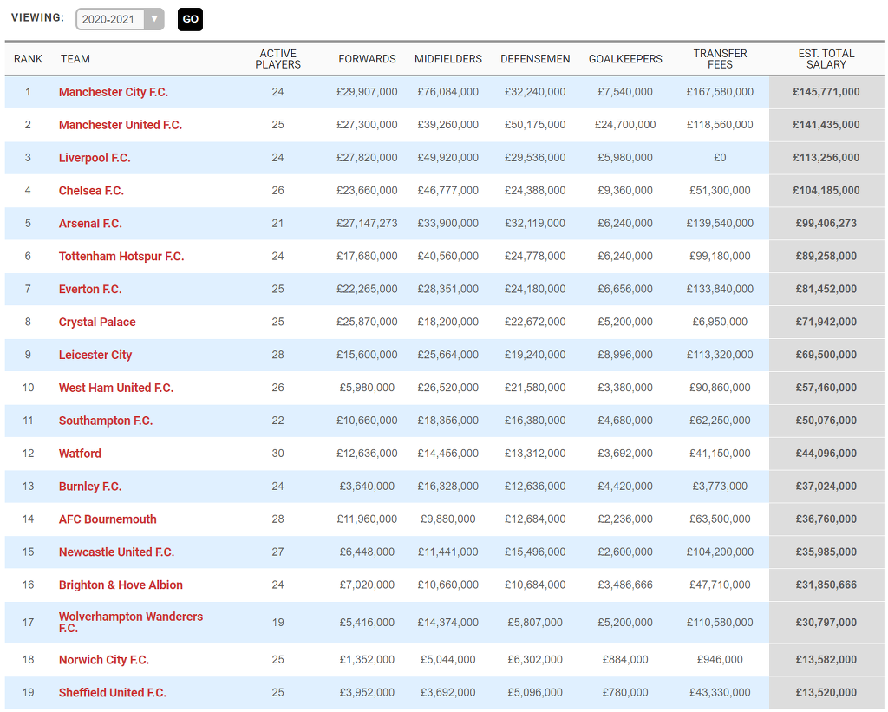Select Southampton midfielders value £18,356,000
Screen dimensions: 888x712
448,421
